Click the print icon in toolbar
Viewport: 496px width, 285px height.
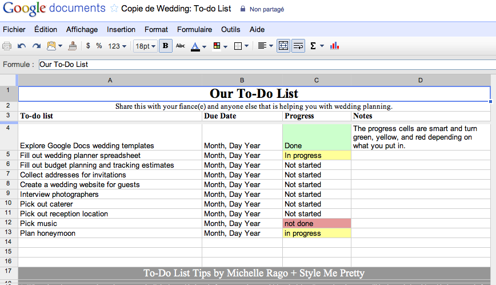[x=7, y=46]
